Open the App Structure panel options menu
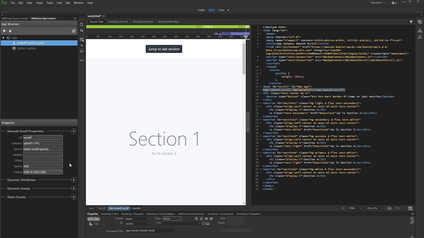The width and height of the screenshot is (424, 238). (75, 19)
